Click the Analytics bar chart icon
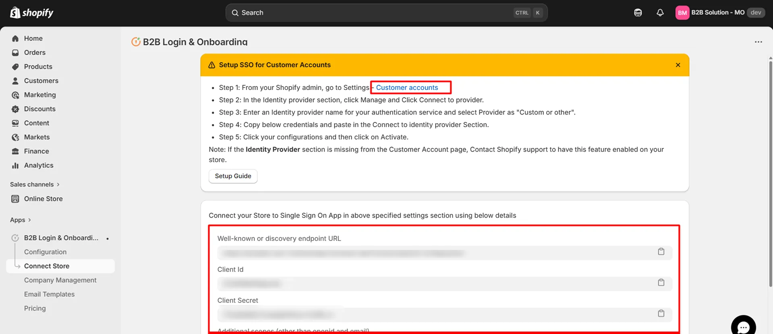 [x=15, y=165]
